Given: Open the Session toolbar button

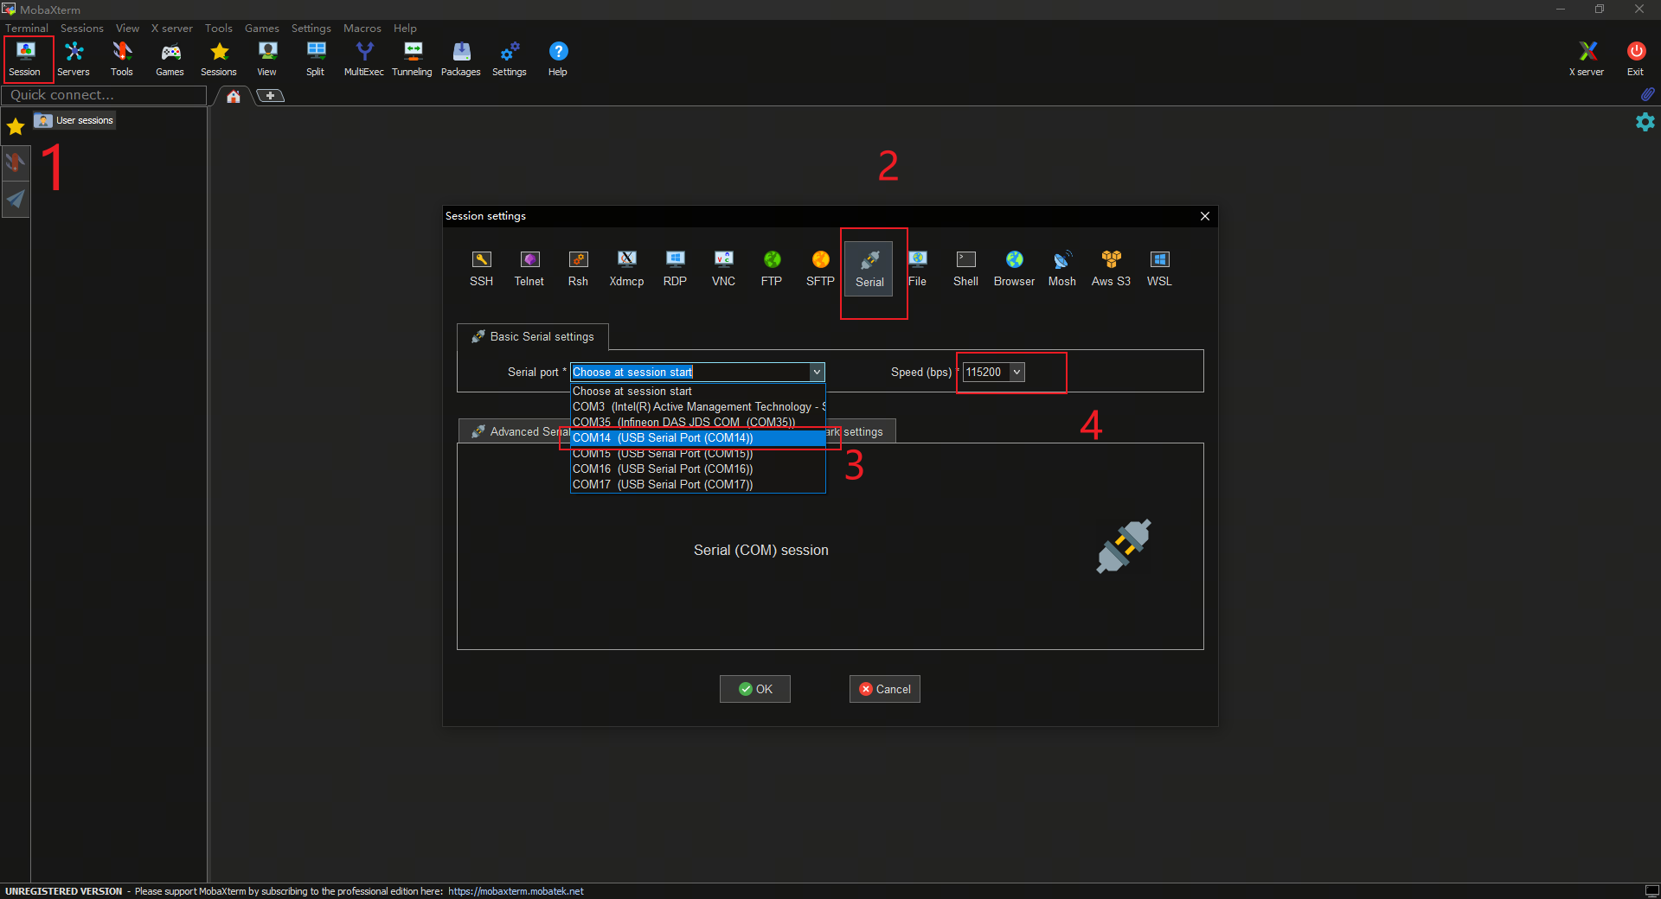Looking at the screenshot, I should pyautogui.click(x=25, y=59).
